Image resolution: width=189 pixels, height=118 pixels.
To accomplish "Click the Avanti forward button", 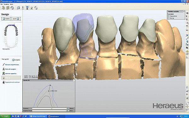I will pos(16,19).
